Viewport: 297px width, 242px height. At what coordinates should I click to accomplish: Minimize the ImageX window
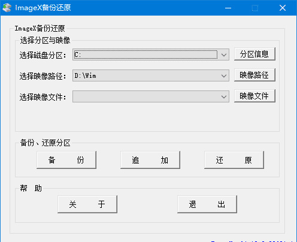click(228, 8)
